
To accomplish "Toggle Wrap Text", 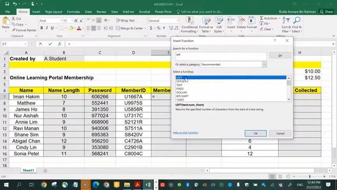I will (125, 21).
